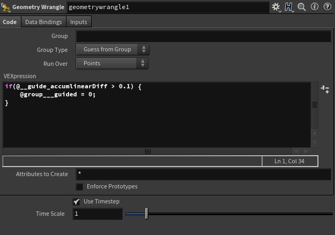Click the Group input field
This screenshot has height=235, width=335.
click(x=204, y=36)
